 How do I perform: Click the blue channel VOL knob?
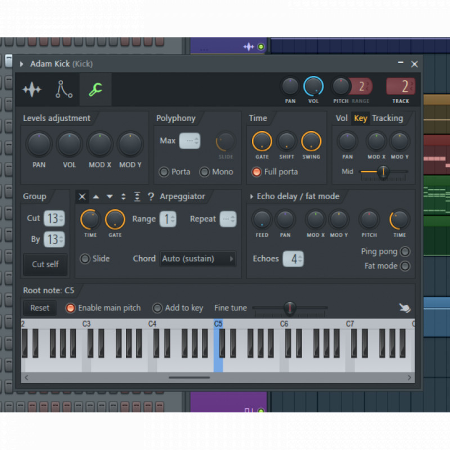(313, 86)
